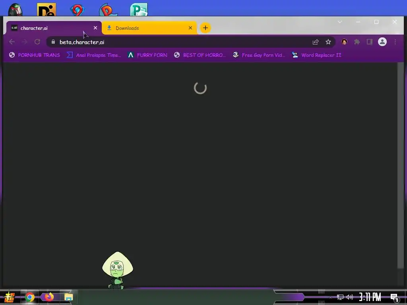Viewport: 407px width, 305px height.
Task: Open Chrome's three-dot menu
Action: (x=395, y=42)
